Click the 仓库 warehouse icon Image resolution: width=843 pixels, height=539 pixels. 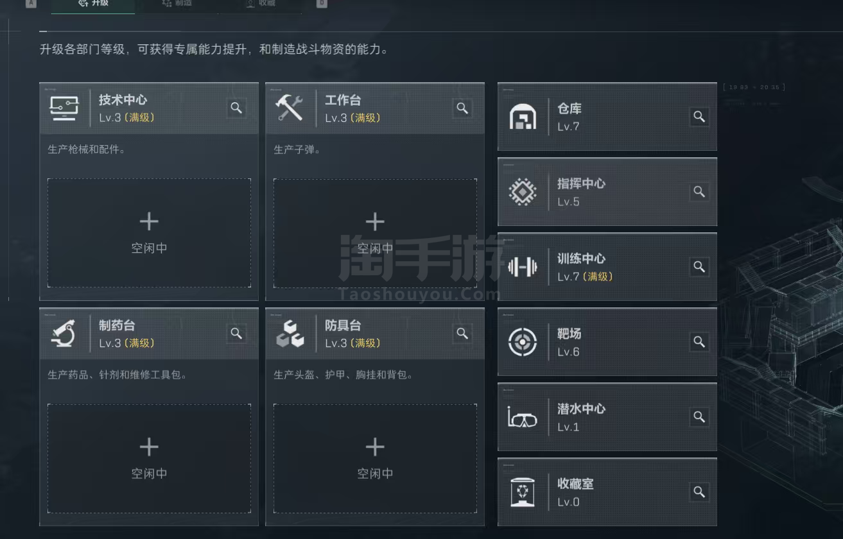pyautogui.click(x=523, y=117)
